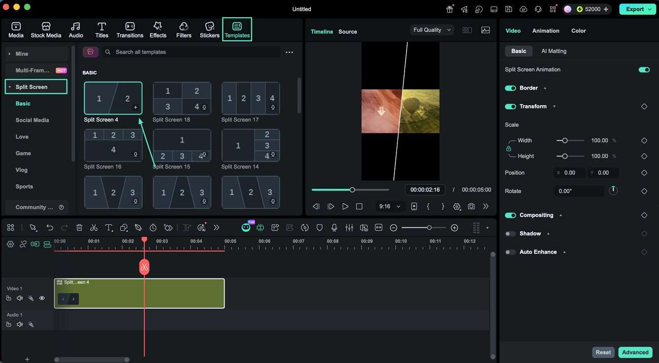Click the play button in preview

(x=345, y=207)
